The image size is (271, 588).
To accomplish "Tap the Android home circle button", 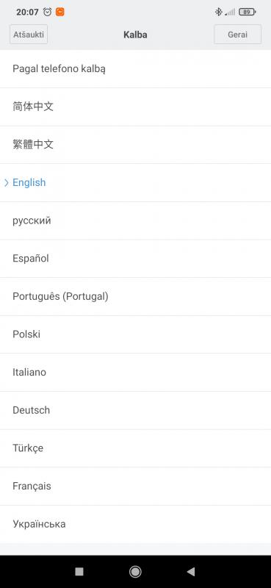I will 135,572.
